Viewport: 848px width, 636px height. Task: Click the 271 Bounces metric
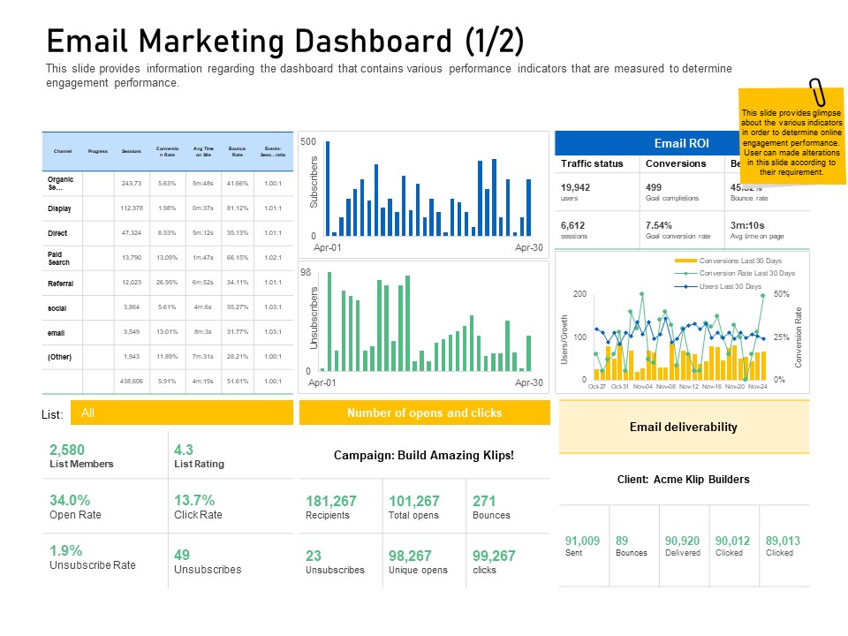point(491,507)
